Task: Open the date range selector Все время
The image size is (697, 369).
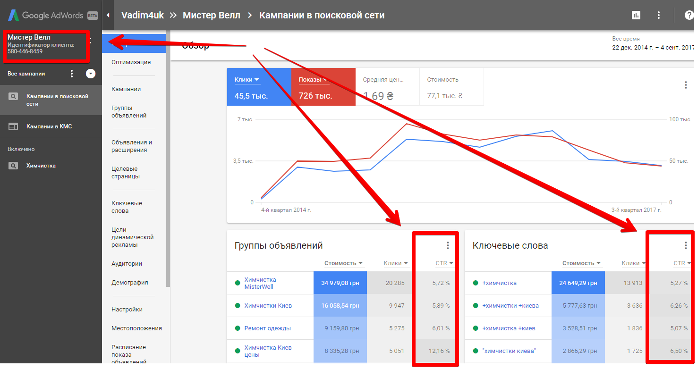Action: pyautogui.click(x=653, y=44)
